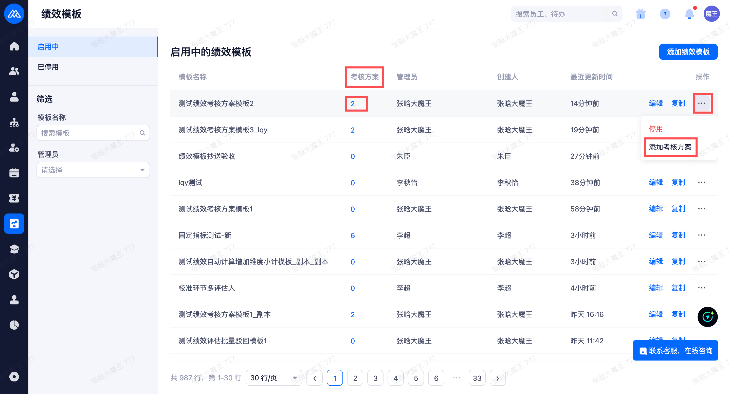The width and height of the screenshot is (729, 394).
Task: Open the calendar icon in sidebar
Action: [x=14, y=173]
